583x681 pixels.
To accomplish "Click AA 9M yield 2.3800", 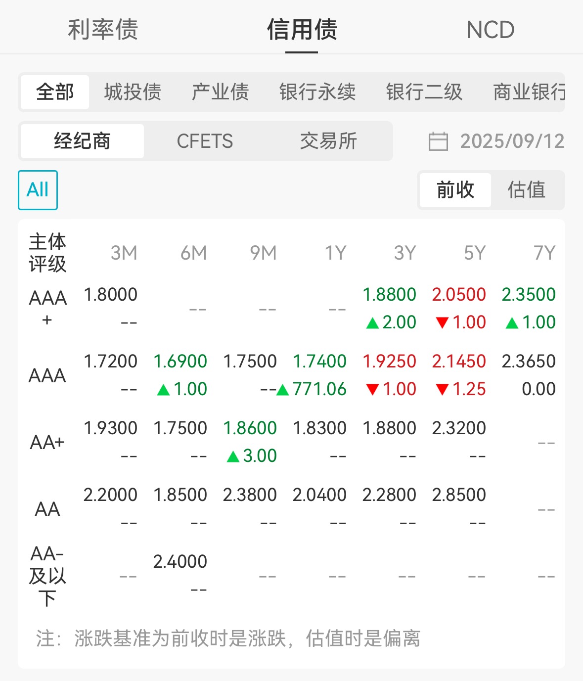I will (250, 495).
